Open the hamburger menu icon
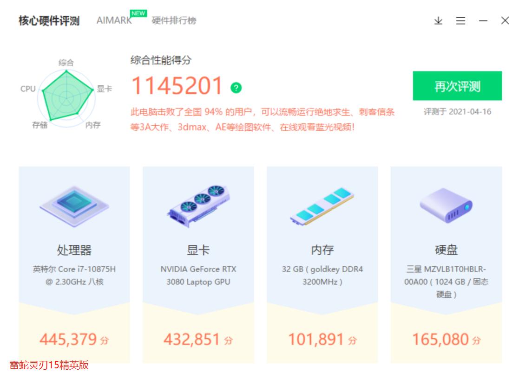The width and height of the screenshot is (519, 379). tap(460, 21)
